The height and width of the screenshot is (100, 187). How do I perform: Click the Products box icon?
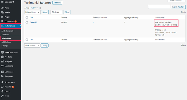[2, 57]
